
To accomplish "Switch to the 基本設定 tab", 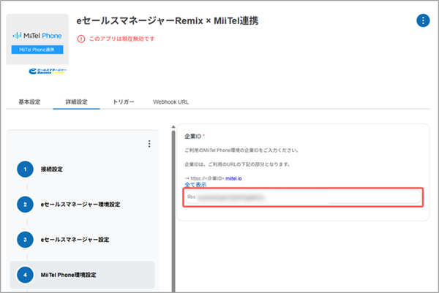I will [x=29, y=102].
